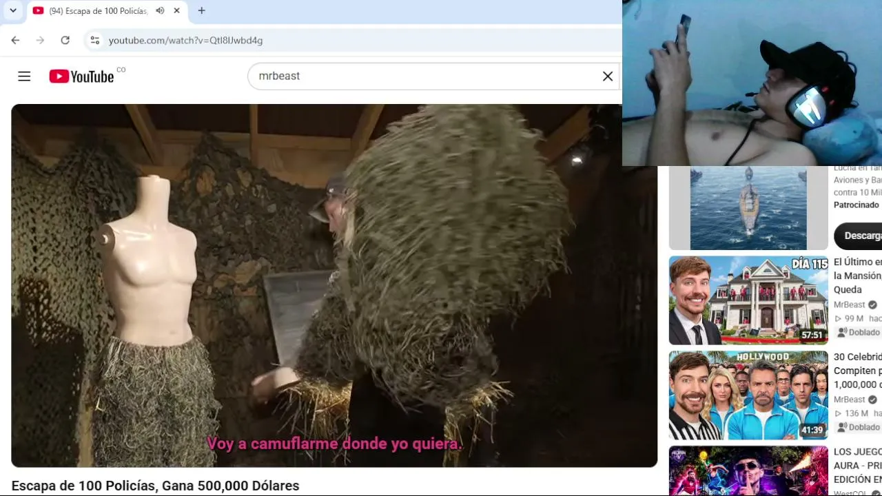Open the video title starting "LOS JUEGO"
882x496 pixels.
click(x=858, y=466)
